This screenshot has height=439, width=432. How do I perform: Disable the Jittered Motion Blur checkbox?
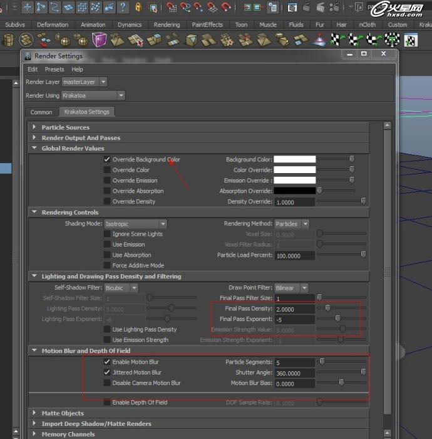point(107,373)
